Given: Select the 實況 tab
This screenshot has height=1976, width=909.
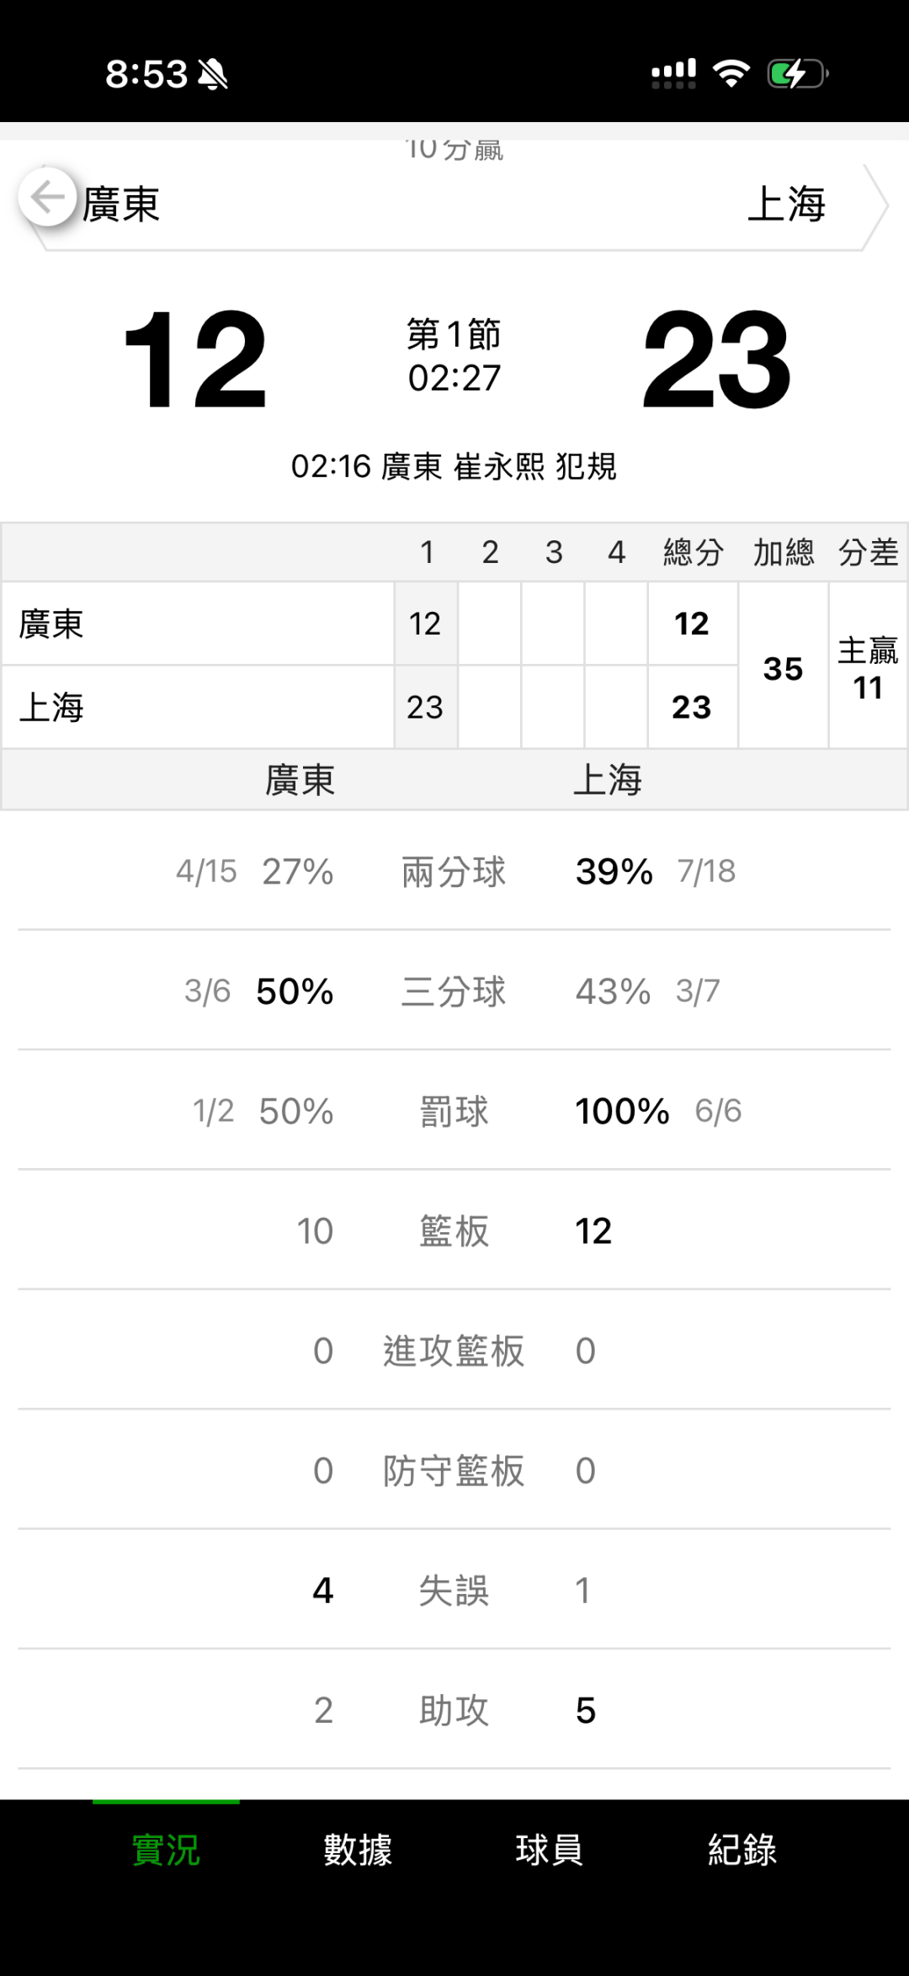Looking at the screenshot, I should pos(166,1850).
